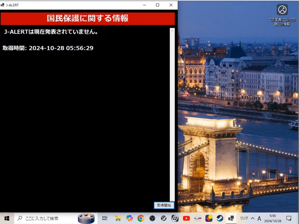Toggle IME input mode A indicator

(x=259, y=218)
